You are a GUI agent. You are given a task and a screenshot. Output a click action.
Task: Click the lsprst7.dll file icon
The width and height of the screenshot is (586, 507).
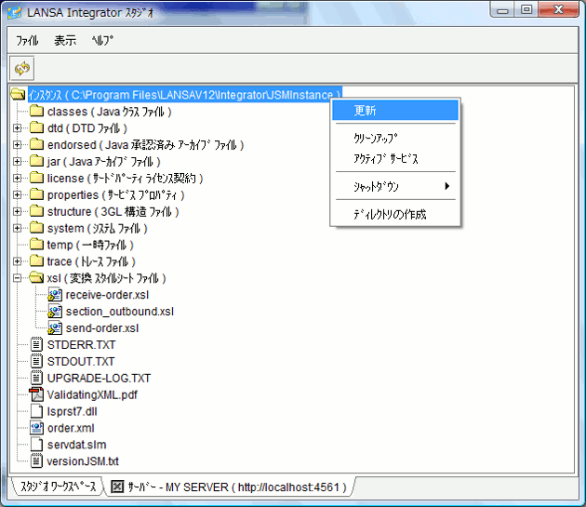tap(36, 411)
